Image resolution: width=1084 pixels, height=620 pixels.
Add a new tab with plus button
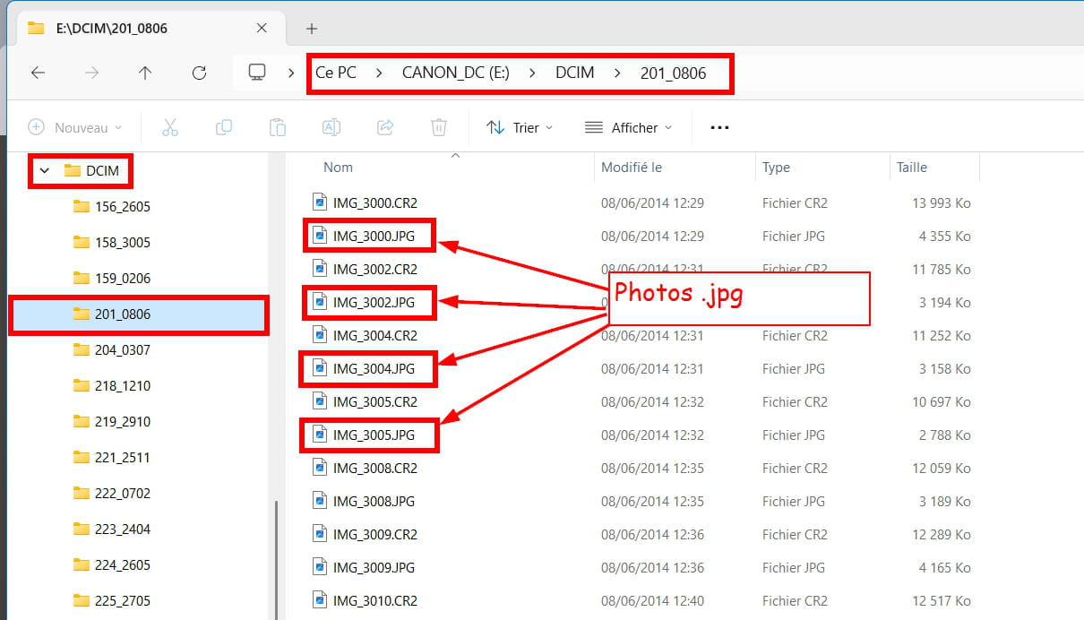click(x=312, y=29)
